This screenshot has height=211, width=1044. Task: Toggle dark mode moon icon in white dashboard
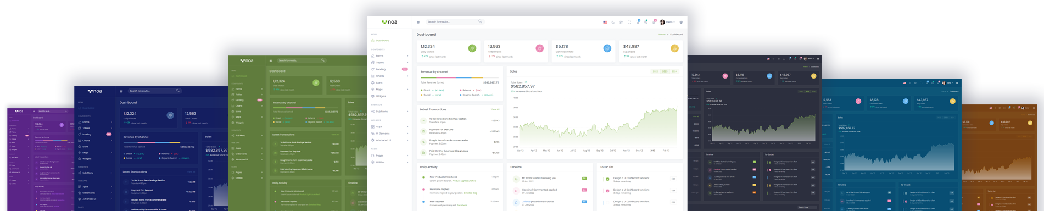point(613,22)
